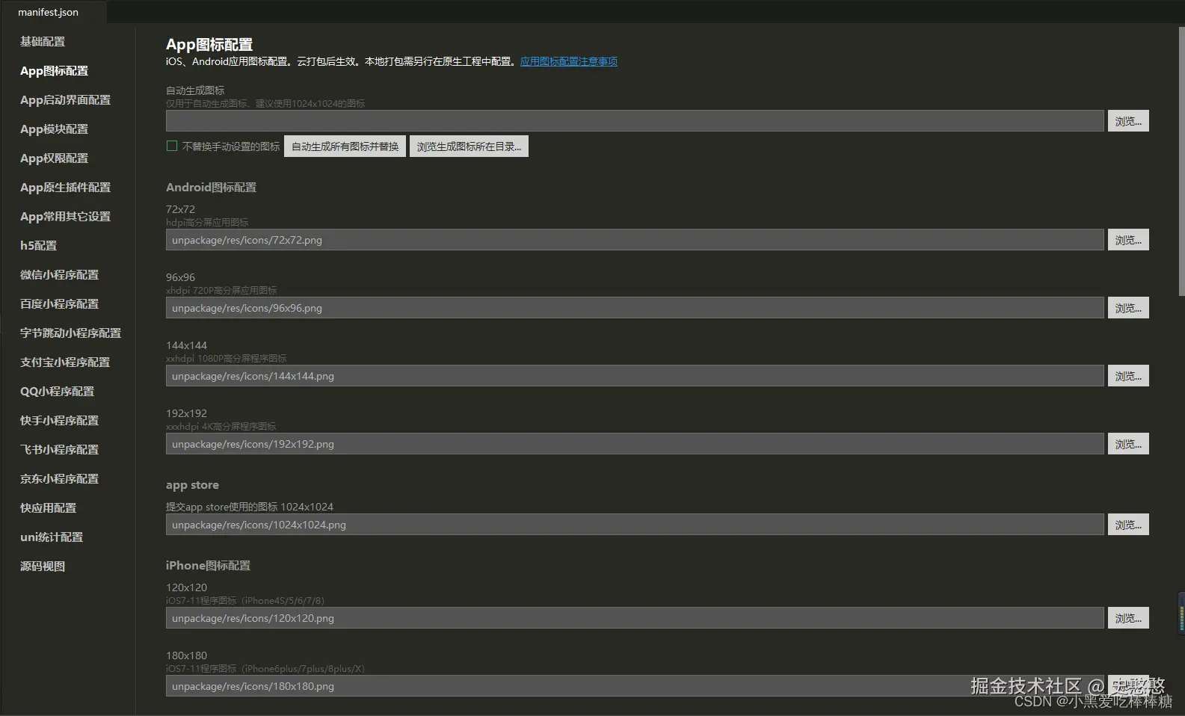The height and width of the screenshot is (716, 1185).
Task: Open 百度小程序配置 section
Action: [x=59, y=304]
